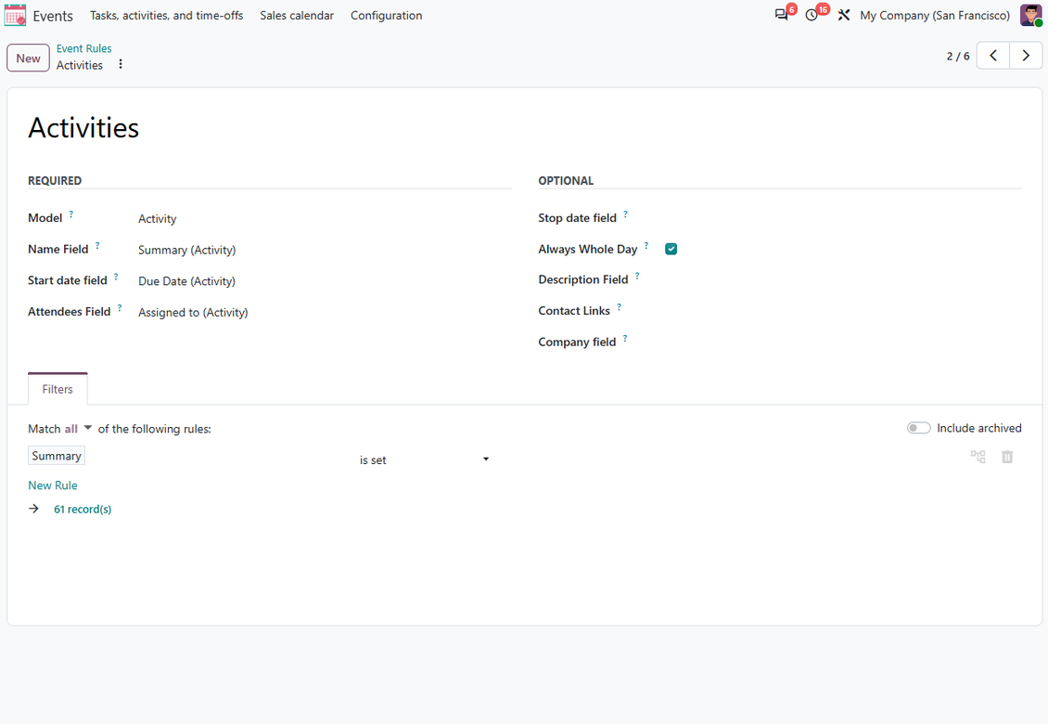
Task: Show help tooltip for Attendees Field
Action: (120, 308)
